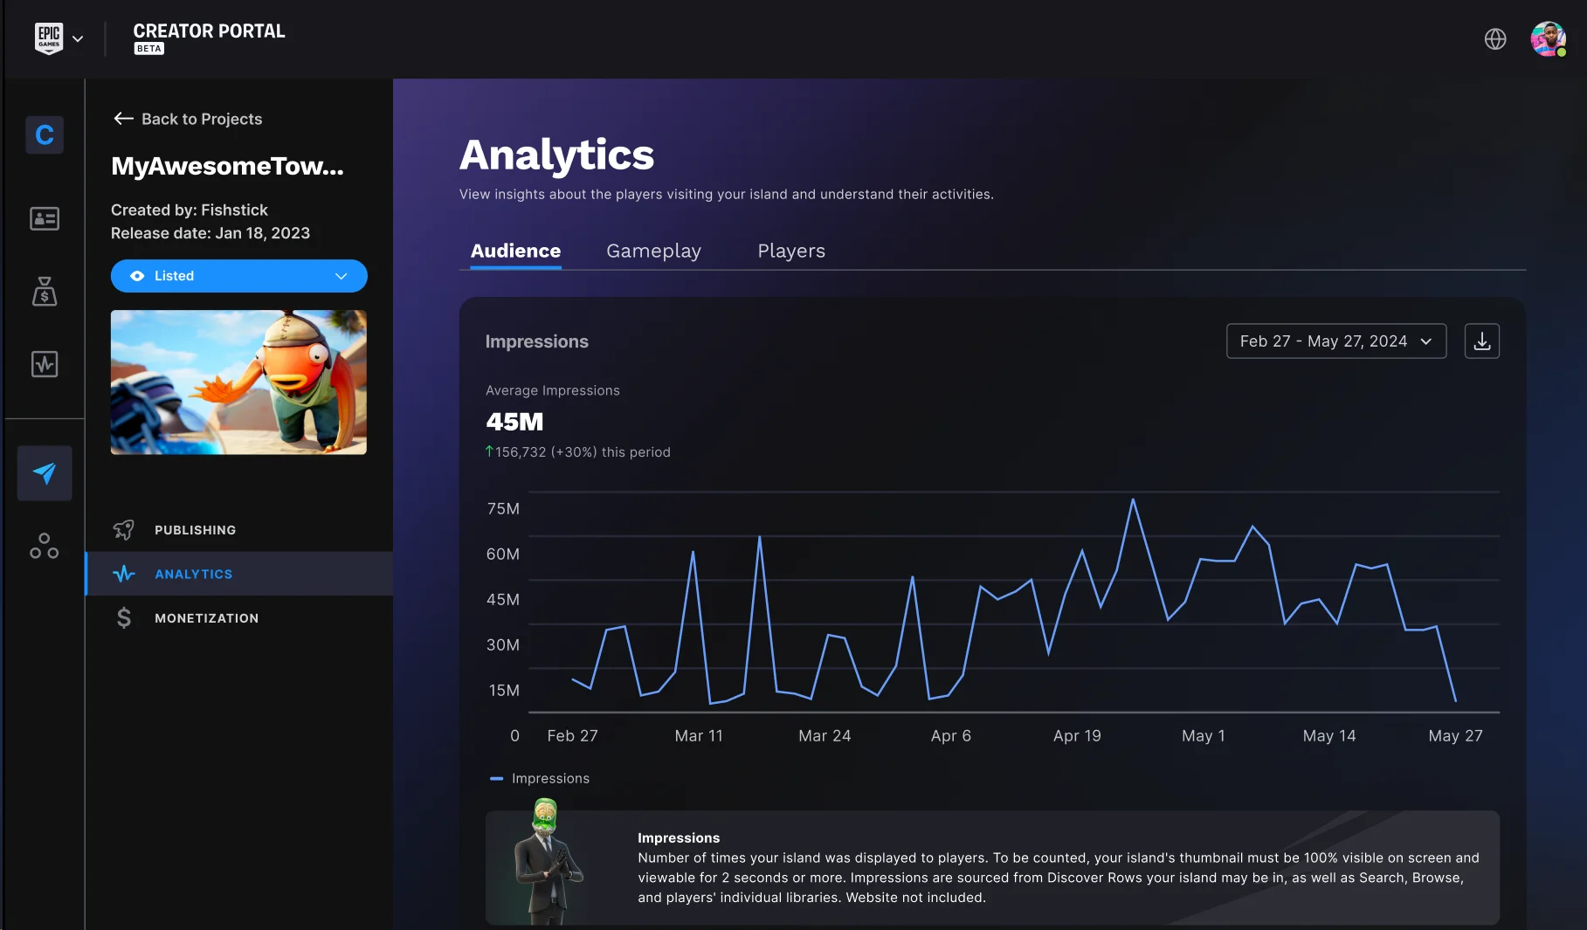The width and height of the screenshot is (1587, 930).
Task: Click the 'May 14' axis label
Action: [1329, 736]
